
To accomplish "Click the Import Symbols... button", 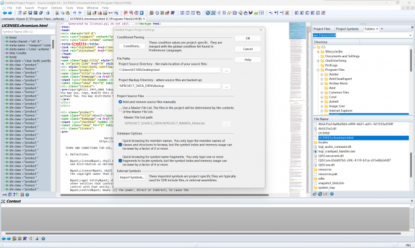I will click(x=132, y=177).
